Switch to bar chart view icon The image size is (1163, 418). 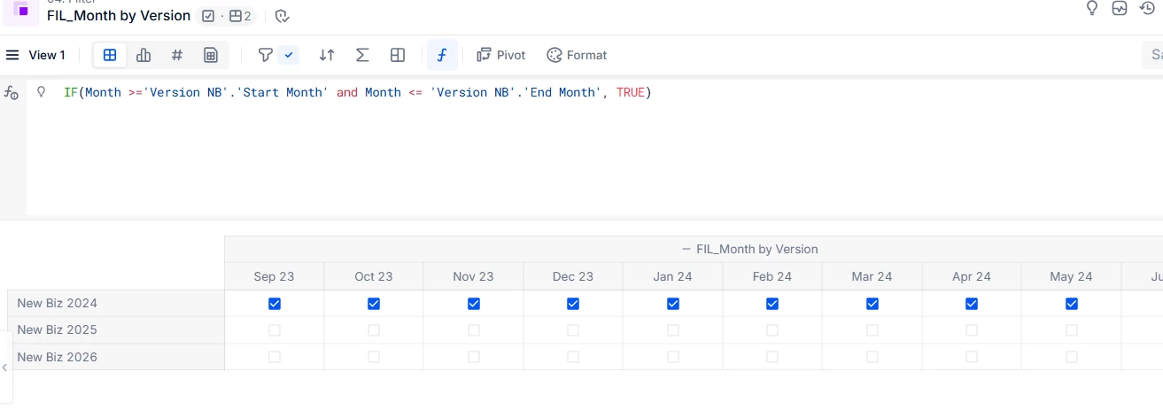(143, 55)
